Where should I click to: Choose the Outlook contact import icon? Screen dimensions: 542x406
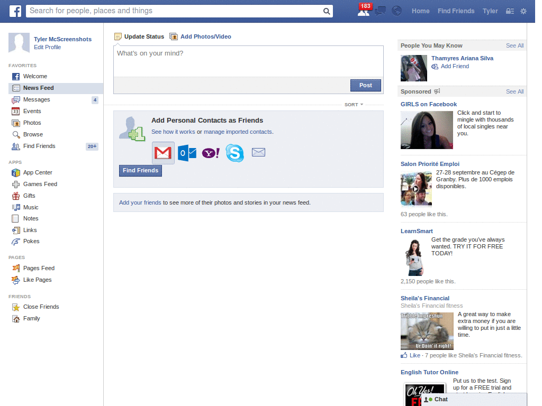(187, 153)
